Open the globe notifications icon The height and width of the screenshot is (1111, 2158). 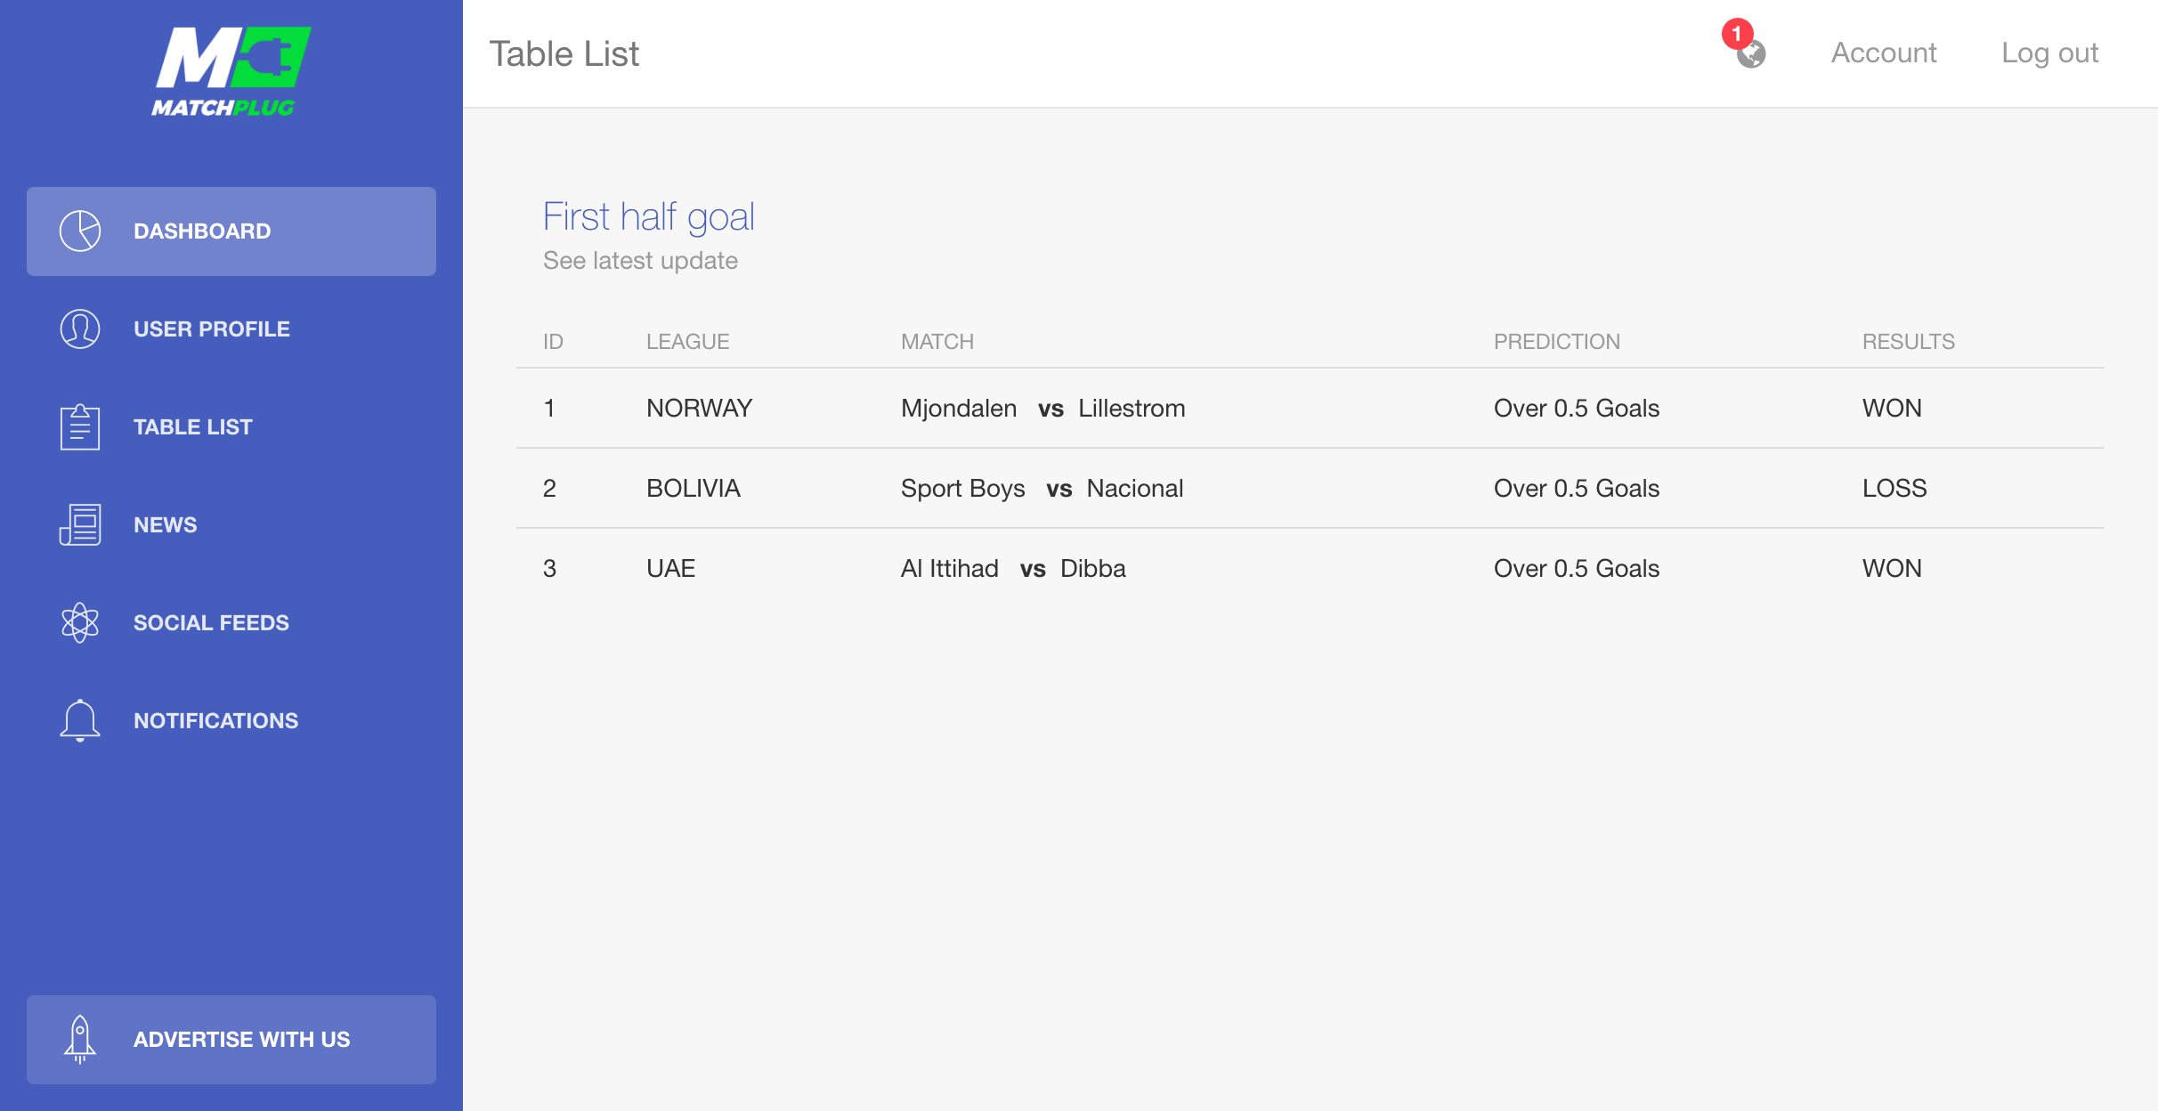click(x=1751, y=54)
